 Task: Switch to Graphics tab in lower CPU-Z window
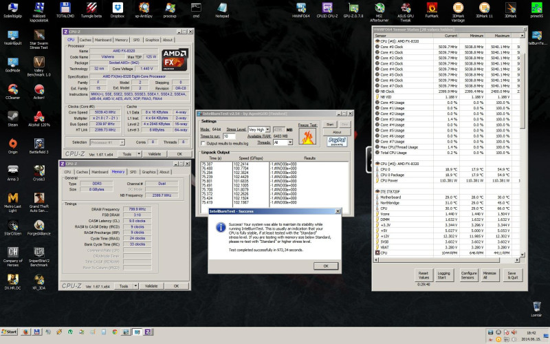pyautogui.click(x=148, y=172)
